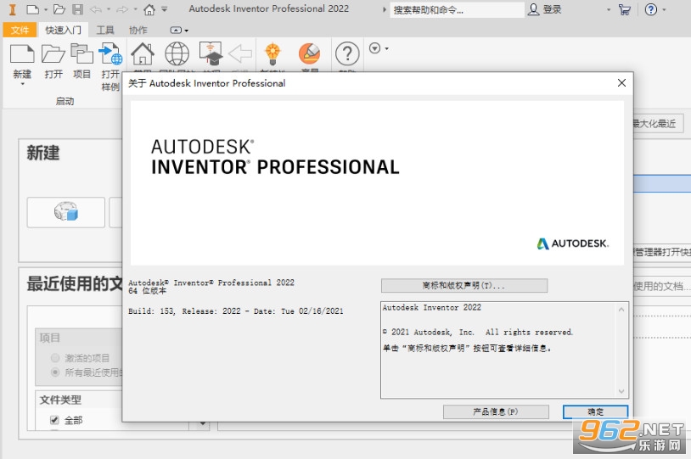691x459 pixels.
Task: Click the lightbulb what's new icon
Action: click(272, 53)
